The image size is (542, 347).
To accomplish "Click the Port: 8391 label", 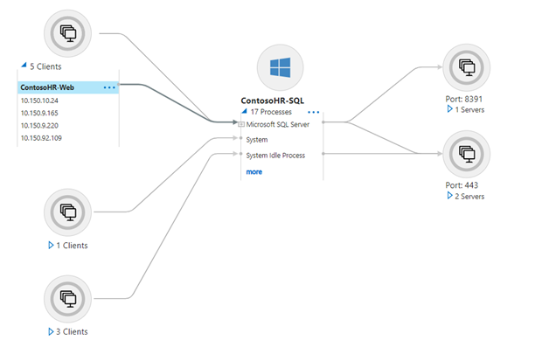I will 463,99.
